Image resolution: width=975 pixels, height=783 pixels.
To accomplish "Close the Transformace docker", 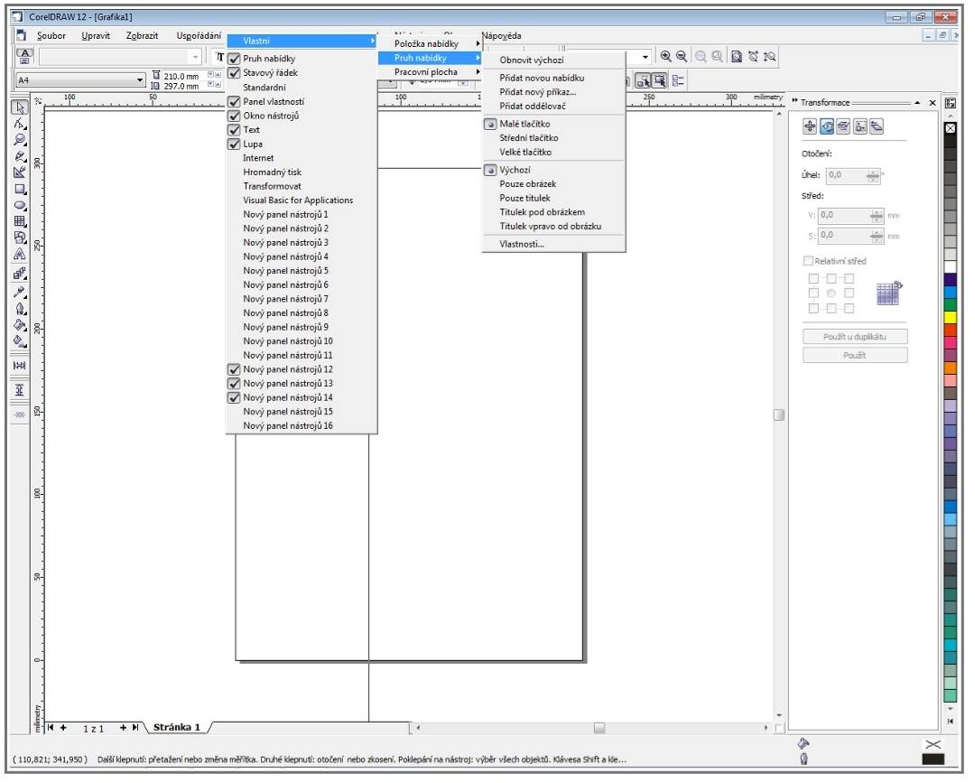I will [x=932, y=103].
